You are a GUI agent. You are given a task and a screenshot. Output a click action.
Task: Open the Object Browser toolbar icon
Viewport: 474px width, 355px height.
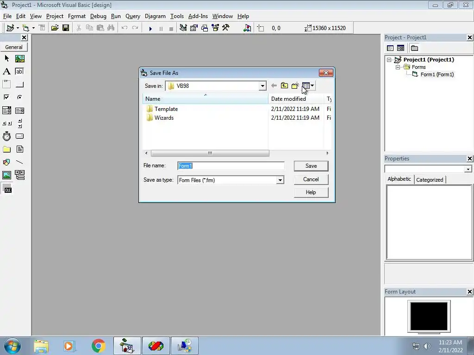(215, 28)
